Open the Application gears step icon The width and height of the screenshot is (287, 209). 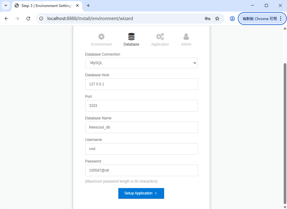[160, 37]
